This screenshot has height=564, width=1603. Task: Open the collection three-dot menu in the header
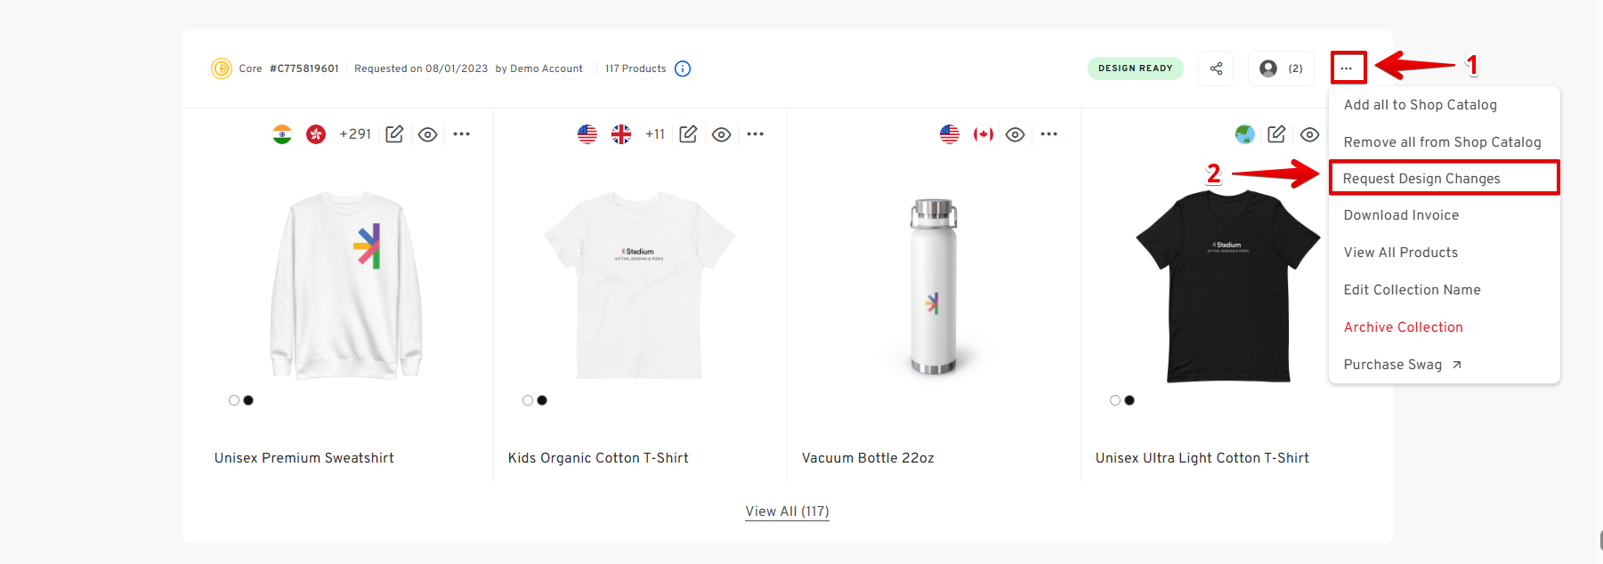pyautogui.click(x=1348, y=68)
